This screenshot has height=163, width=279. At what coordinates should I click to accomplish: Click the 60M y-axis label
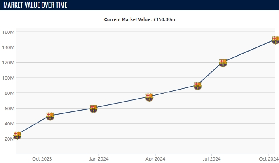[9, 109]
